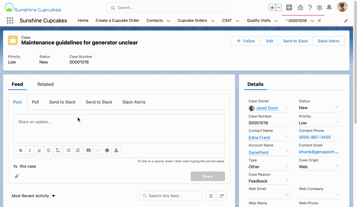
Task: Open the favorites list dropdown arrow
Action: point(279,7)
